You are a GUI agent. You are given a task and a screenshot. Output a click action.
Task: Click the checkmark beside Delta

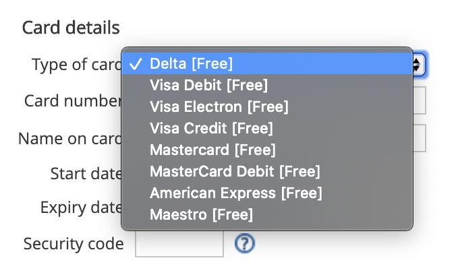(x=136, y=64)
